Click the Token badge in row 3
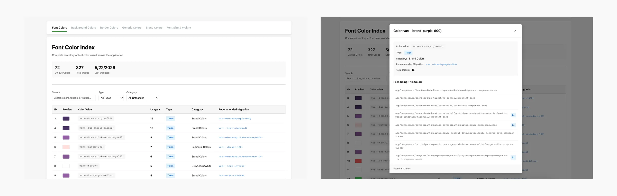617x196 pixels. [x=170, y=118]
